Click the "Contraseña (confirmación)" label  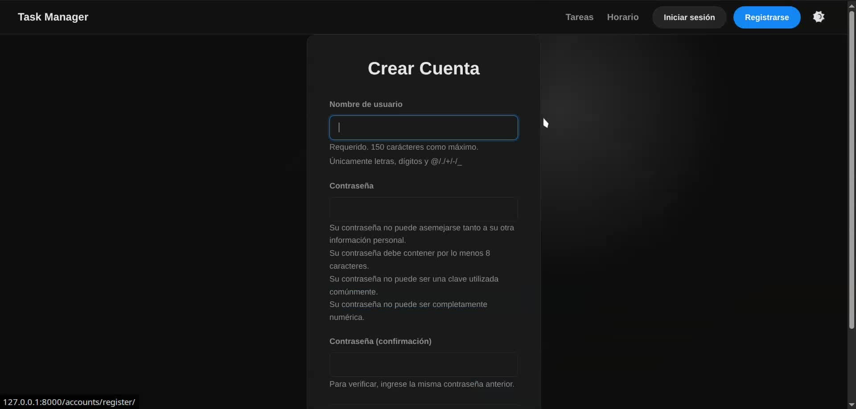380,341
